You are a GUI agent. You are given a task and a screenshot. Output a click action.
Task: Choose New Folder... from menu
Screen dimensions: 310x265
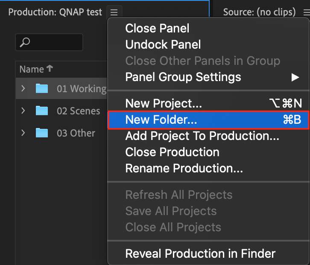click(208, 120)
